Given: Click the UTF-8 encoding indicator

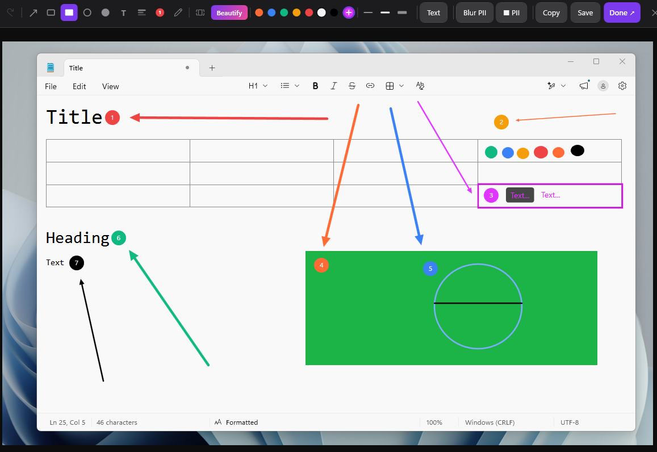Looking at the screenshot, I should point(570,422).
